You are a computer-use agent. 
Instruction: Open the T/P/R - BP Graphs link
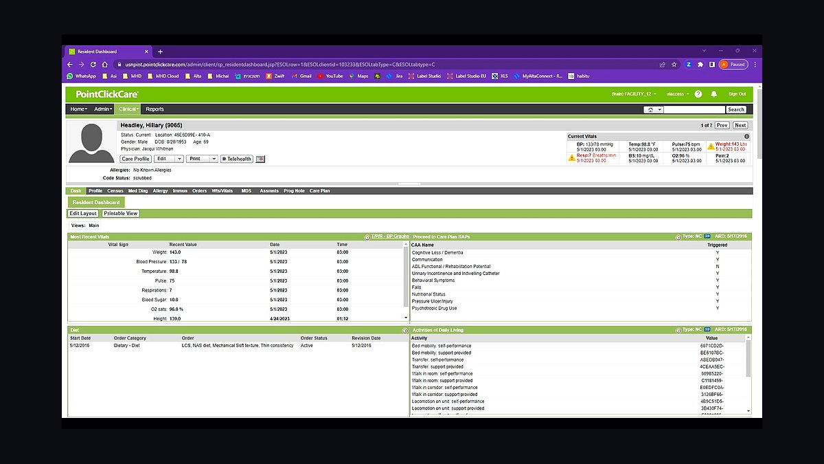390,236
